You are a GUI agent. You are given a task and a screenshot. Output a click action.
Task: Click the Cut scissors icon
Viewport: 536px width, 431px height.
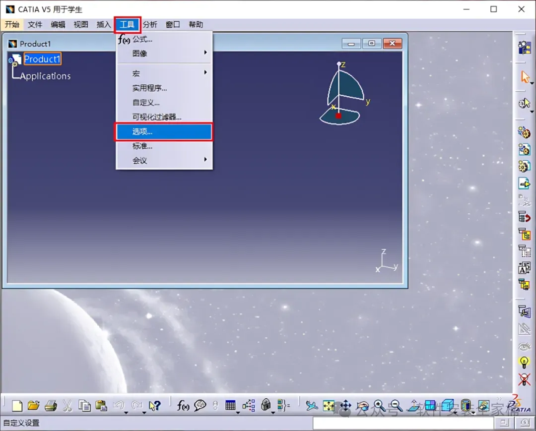(67, 406)
